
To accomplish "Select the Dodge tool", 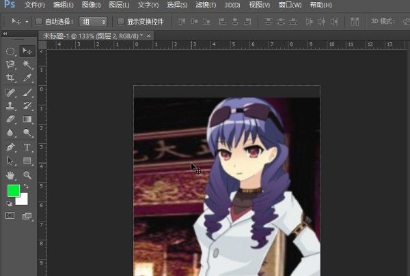I will point(27,132).
